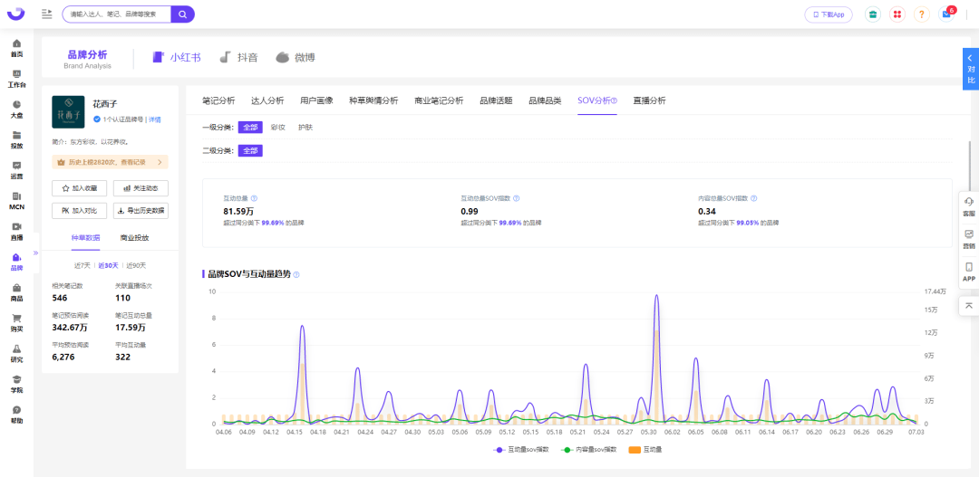The image size is (979, 477).
Task: Open 投放 in the left sidebar
Action: pos(17,139)
